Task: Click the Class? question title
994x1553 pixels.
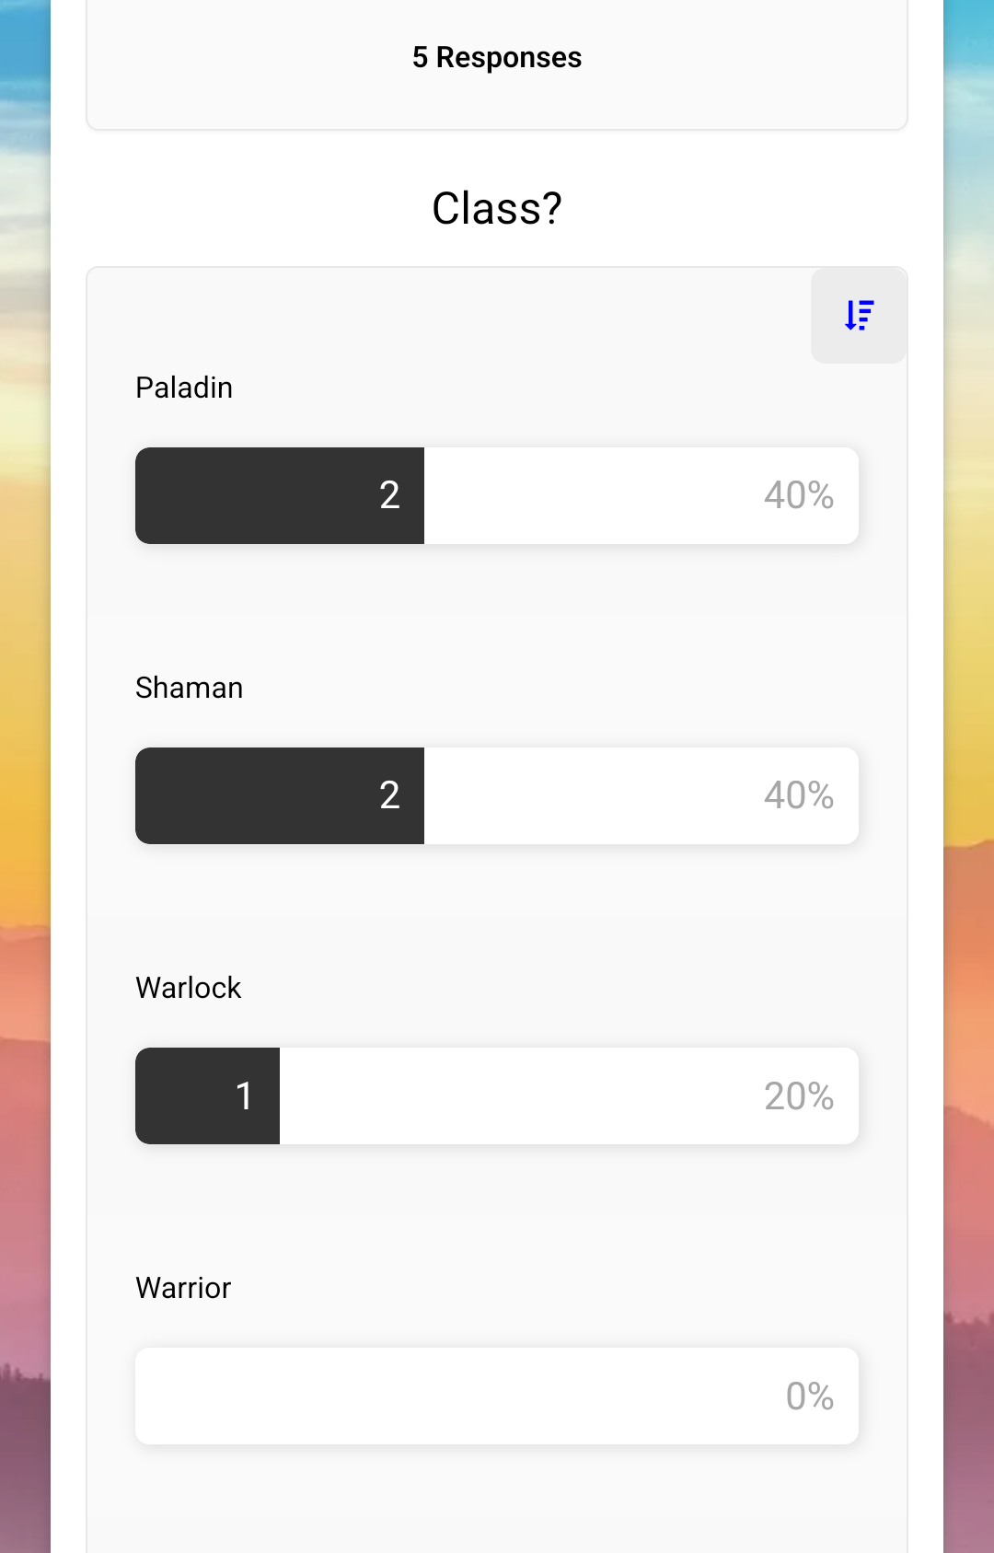Action: (x=497, y=208)
